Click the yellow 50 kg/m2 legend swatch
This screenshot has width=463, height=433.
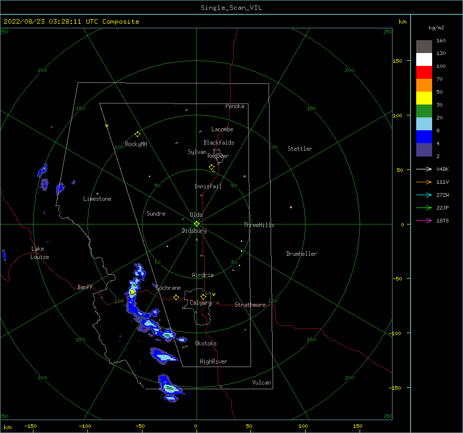click(x=424, y=98)
